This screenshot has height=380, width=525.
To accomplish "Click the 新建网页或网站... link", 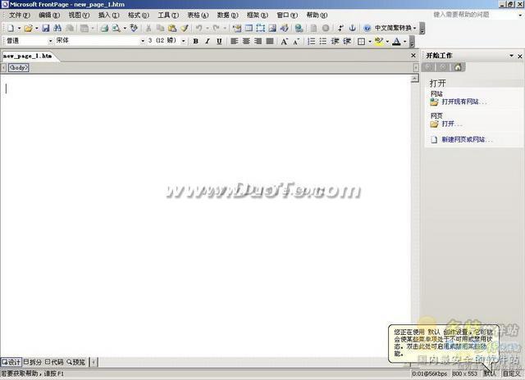I will [467, 139].
